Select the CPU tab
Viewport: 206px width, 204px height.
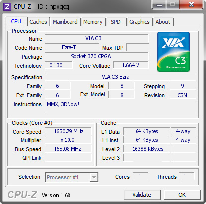click(16, 21)
